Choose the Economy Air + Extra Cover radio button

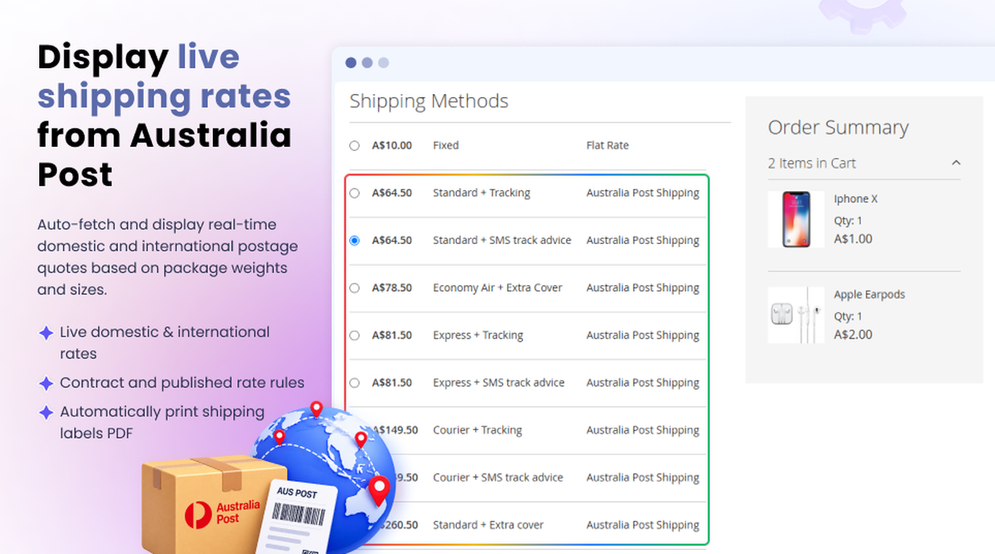pyautogui.click(x=354, y=288)
